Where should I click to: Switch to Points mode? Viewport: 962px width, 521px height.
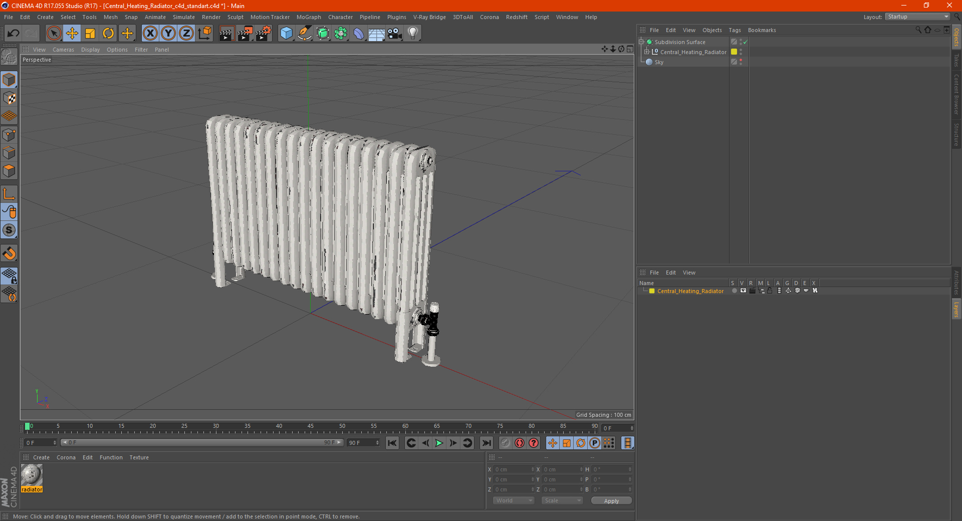(9, 135)
